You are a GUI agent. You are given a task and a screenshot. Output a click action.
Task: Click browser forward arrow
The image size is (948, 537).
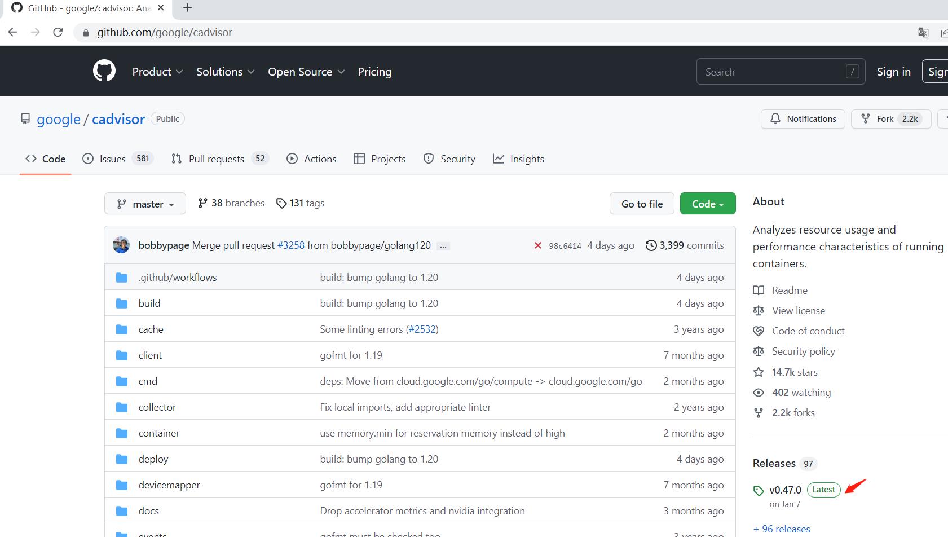click(35, 32)
